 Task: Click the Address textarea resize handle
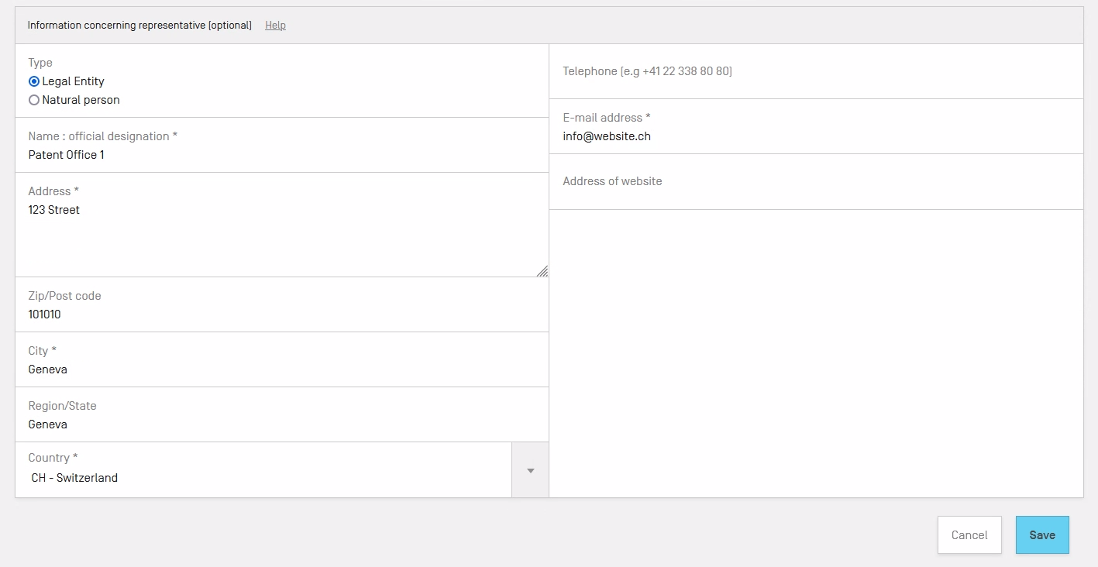click(542, 271)
